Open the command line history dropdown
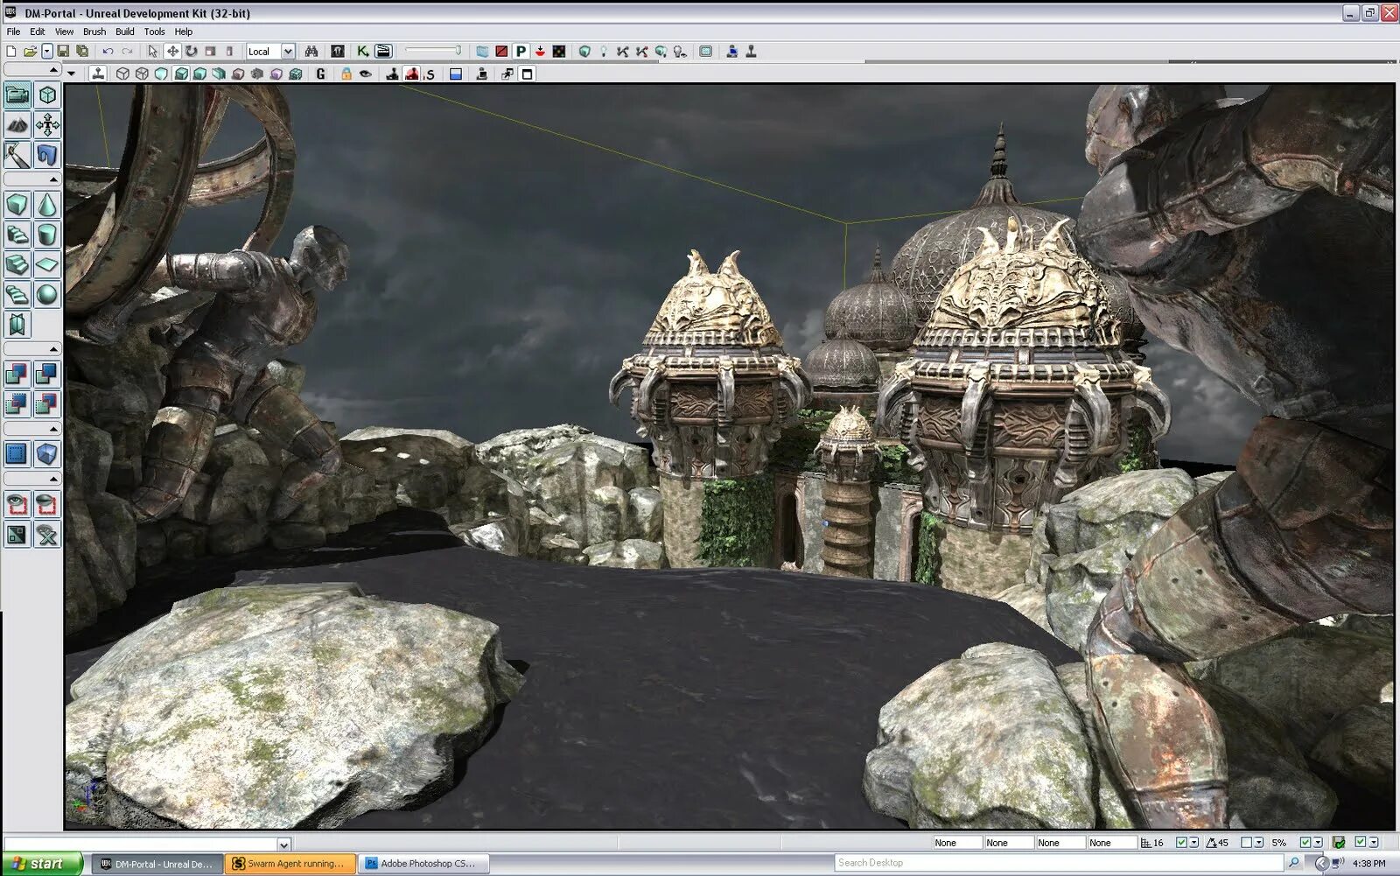1400x876 pixels. point(283,844)
